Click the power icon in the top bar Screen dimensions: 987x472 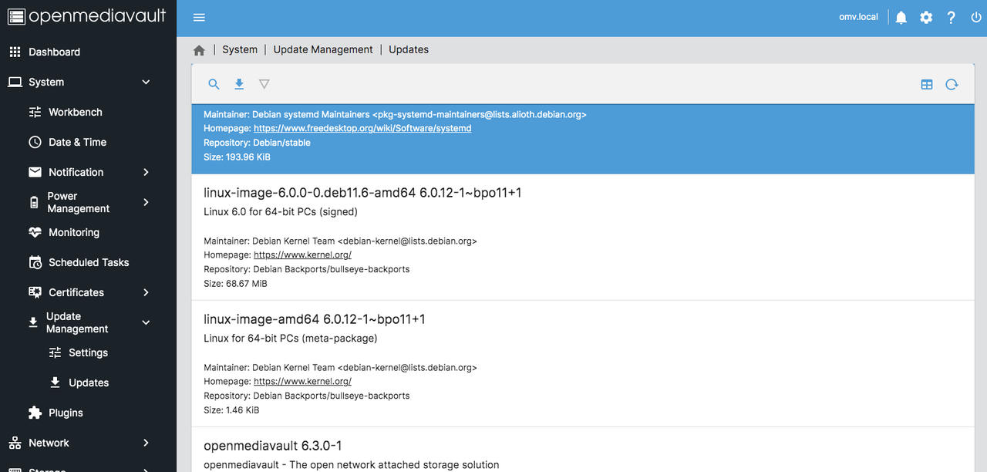pos(976,17)
